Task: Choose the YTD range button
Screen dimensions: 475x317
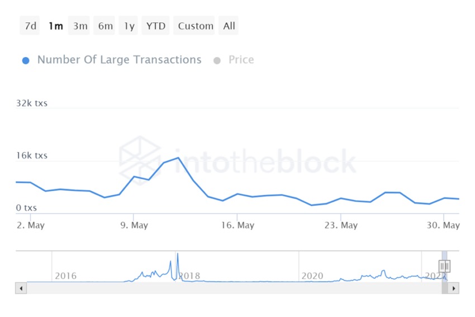Action: point(155,26)
